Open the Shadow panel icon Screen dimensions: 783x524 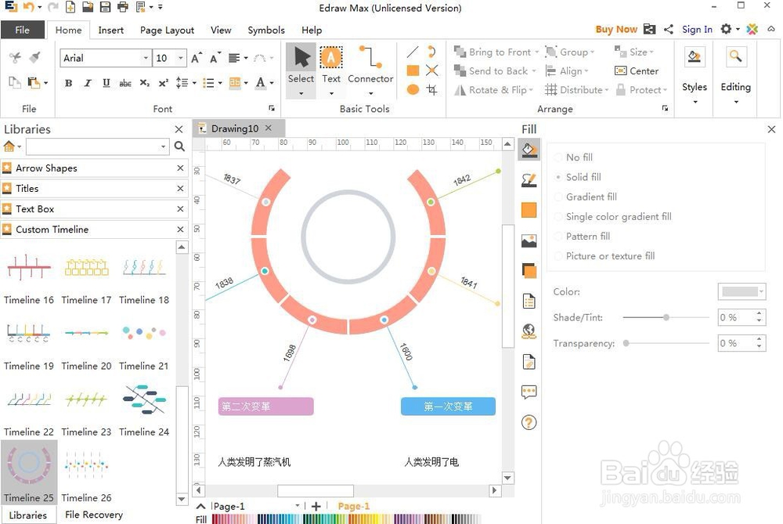click(x=529, y=271)
